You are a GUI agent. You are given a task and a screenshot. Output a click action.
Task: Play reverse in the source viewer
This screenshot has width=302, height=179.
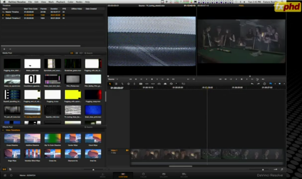pos(147,79)
